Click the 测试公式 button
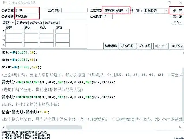The width and height of the screenshot is (184, 139). [177, 46]
